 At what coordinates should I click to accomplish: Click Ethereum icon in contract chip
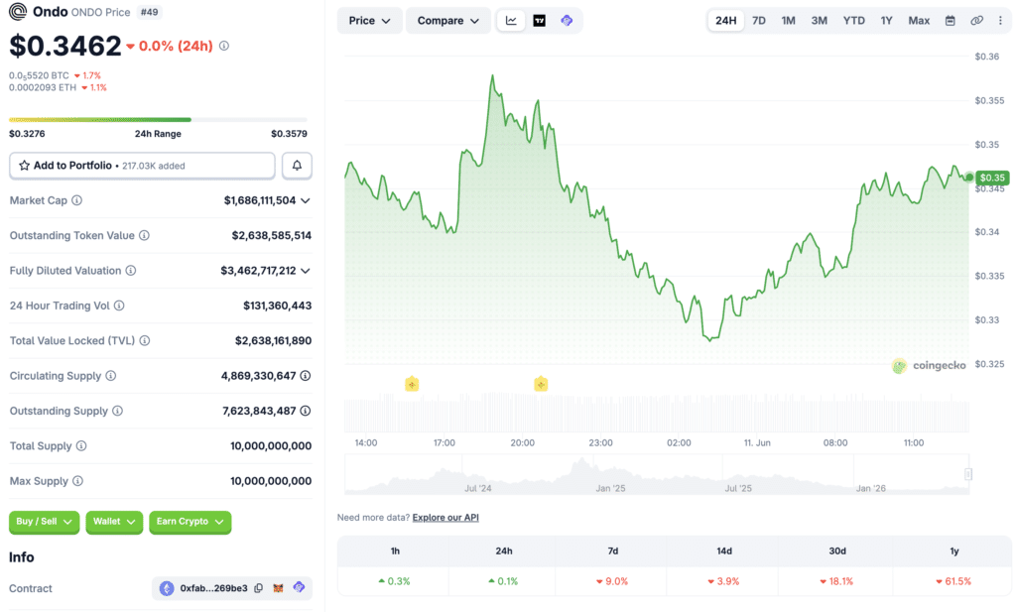pyautogui.click(x=167, y=588)
